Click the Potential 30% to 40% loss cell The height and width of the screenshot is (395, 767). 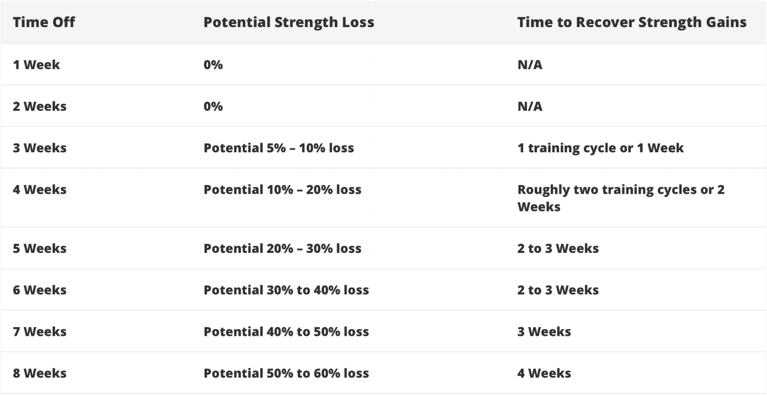point(286,290)
